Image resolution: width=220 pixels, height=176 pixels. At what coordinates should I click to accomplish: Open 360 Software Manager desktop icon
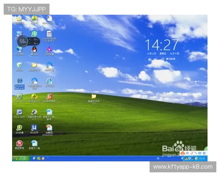49,97
